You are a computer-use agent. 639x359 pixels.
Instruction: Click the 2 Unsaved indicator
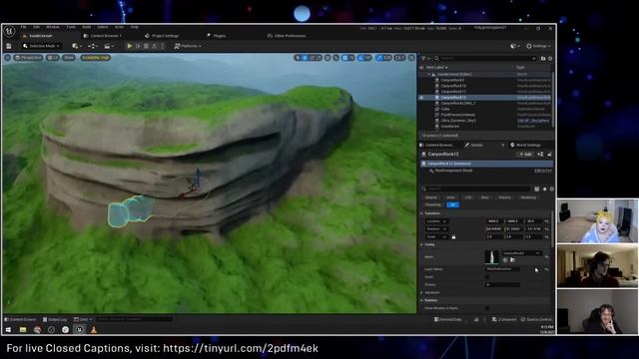pos(503,319)
